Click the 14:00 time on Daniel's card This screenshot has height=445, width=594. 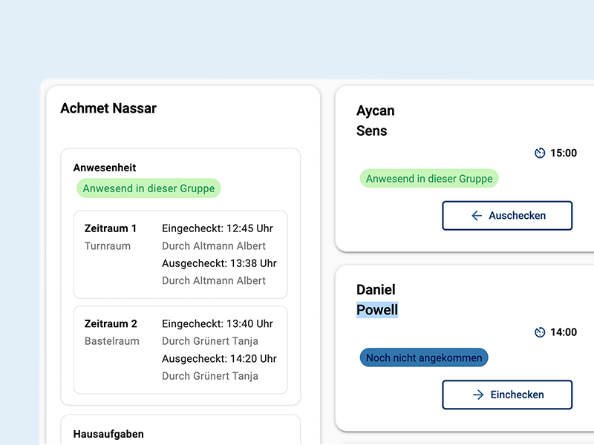[x=564, y=332]
